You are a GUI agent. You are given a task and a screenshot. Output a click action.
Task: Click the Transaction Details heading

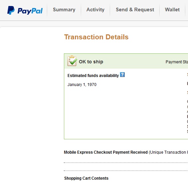pyautogui.click(x=96, y=37)
